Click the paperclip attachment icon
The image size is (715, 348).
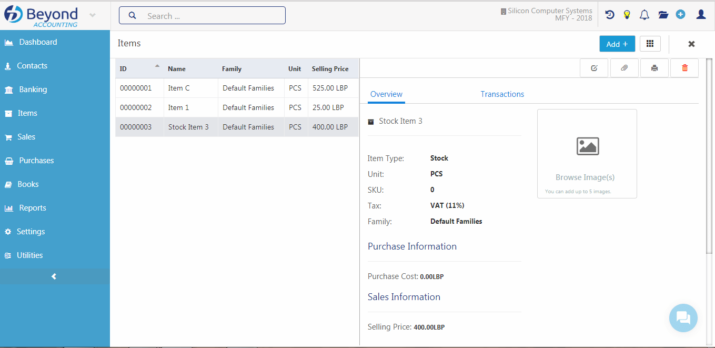click(625, 68)
